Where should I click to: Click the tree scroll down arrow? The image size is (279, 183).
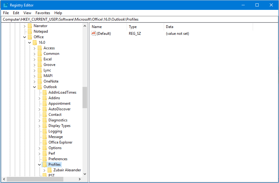tap(85, 174)
